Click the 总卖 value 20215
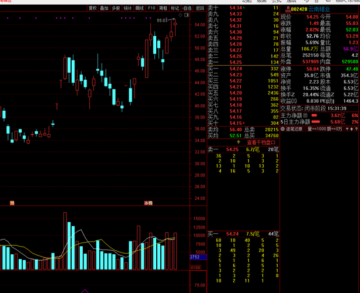 (x=272, y=130)
